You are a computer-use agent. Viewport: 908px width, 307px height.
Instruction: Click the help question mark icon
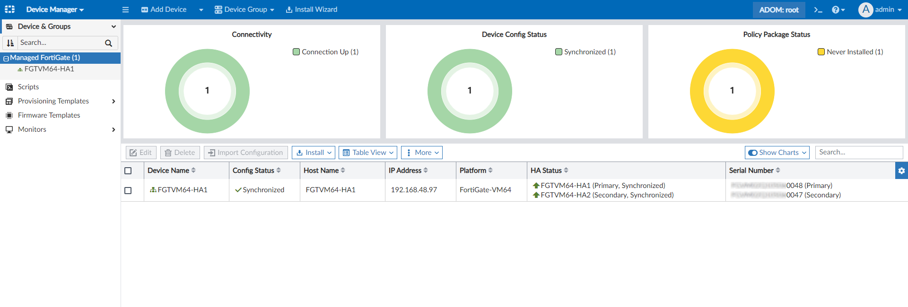click(836, 10)
